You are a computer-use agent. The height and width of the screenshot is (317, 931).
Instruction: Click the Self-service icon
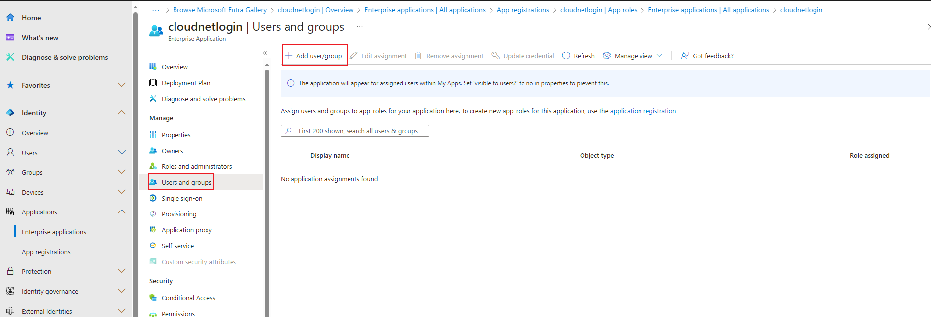tap(153, 246)
